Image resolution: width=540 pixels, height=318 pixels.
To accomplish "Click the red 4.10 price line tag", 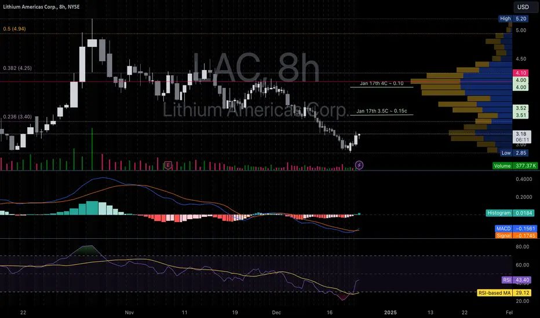I will tap(521, 73).
